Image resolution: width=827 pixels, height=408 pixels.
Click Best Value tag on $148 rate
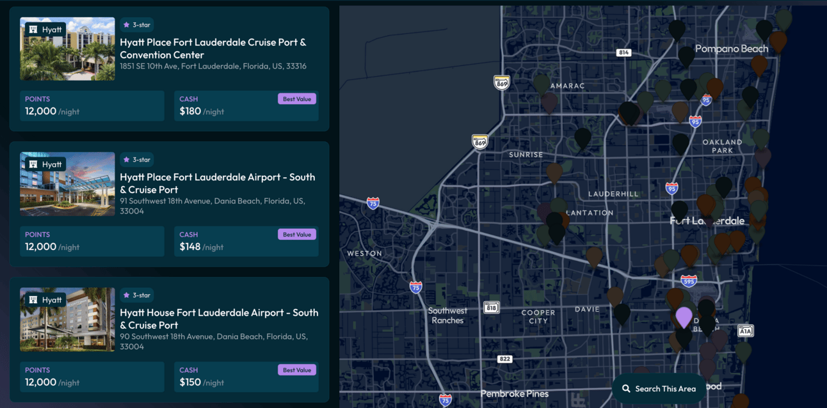[x=297, y=235]
